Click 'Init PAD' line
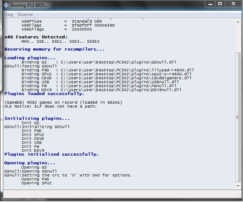This screenshot has width=243, height=203. (32, 131)
